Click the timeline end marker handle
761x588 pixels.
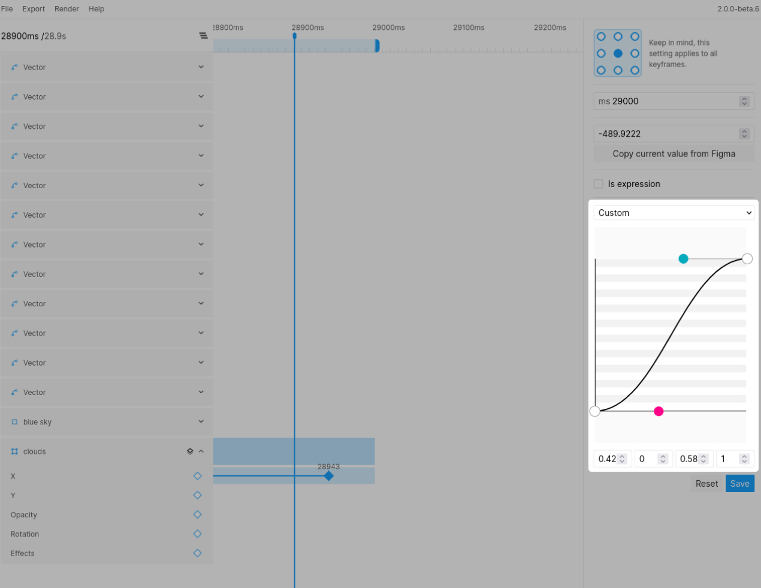coord(377,46)
